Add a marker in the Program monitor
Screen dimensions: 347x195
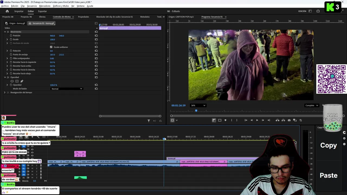tap(225, 120)
